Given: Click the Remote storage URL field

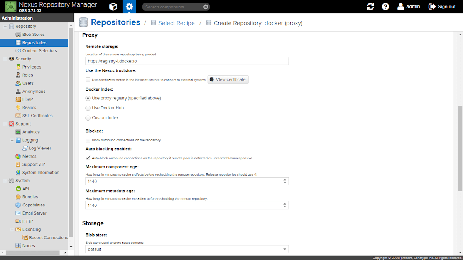Looking at the screenshot, I should (187, 61).
